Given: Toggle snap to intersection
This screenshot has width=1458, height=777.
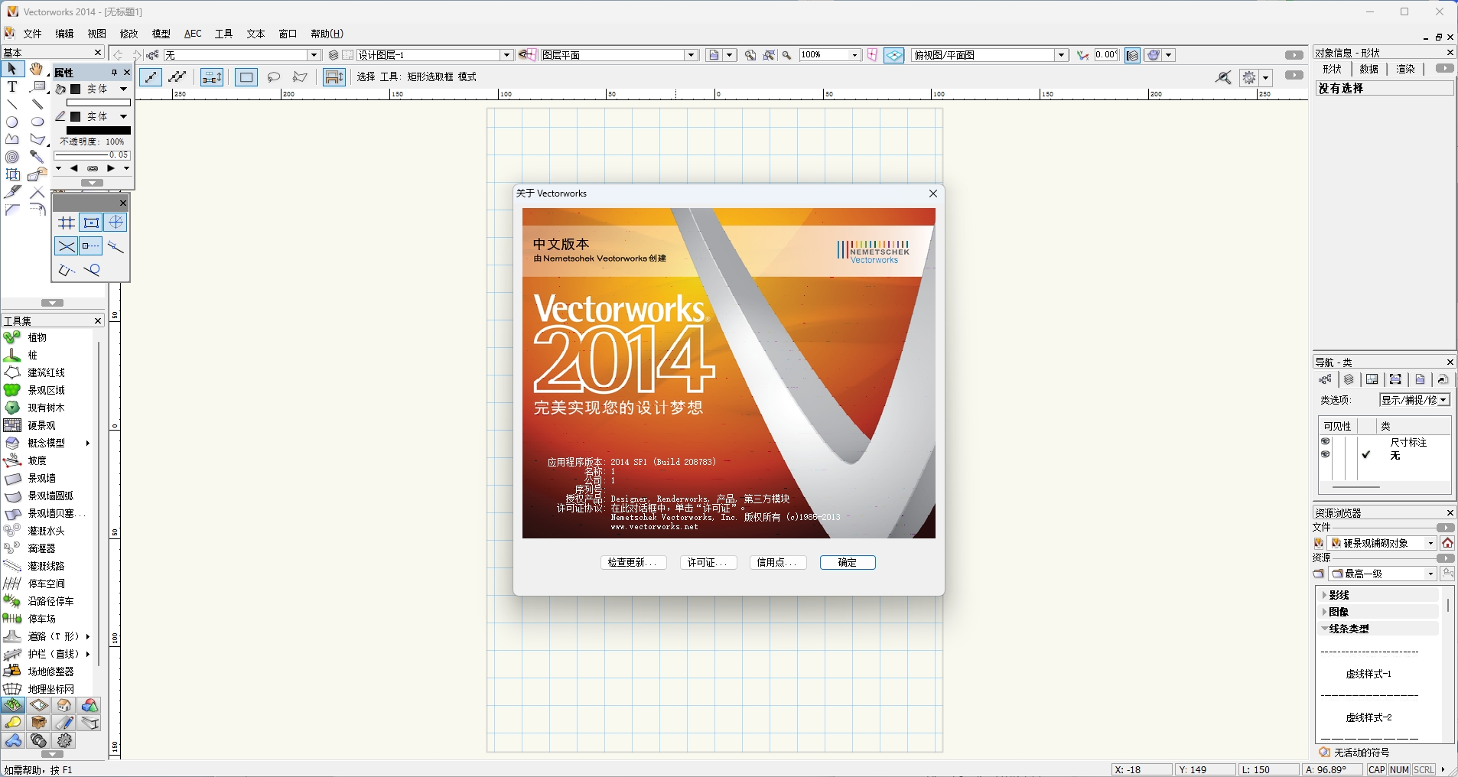Looking at the screenshot, I should point(66,245).
